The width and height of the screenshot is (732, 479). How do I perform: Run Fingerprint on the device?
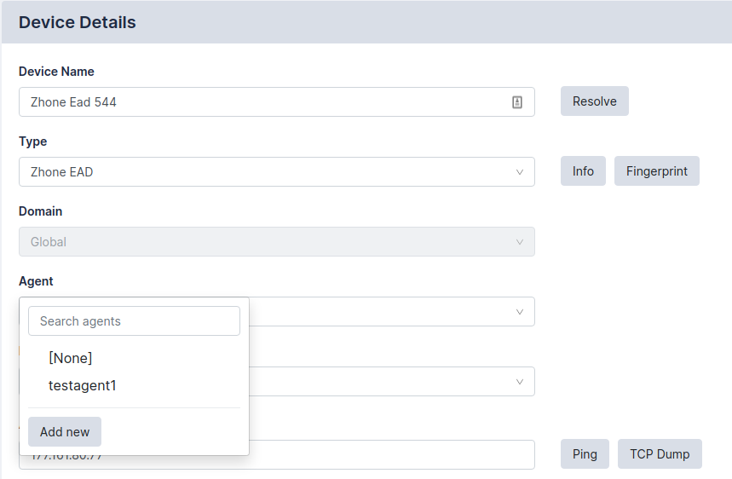pos(656,171)
